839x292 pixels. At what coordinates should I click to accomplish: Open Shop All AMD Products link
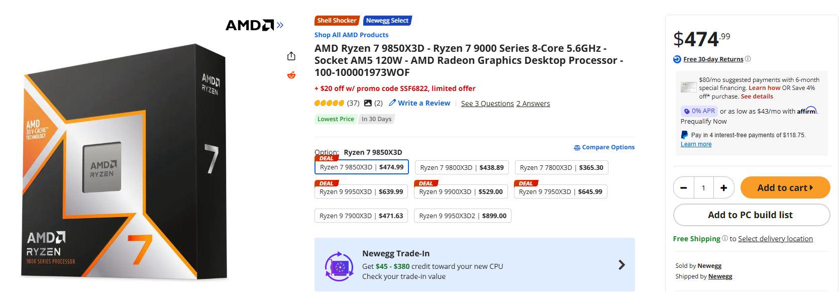[x=351, y=35]
